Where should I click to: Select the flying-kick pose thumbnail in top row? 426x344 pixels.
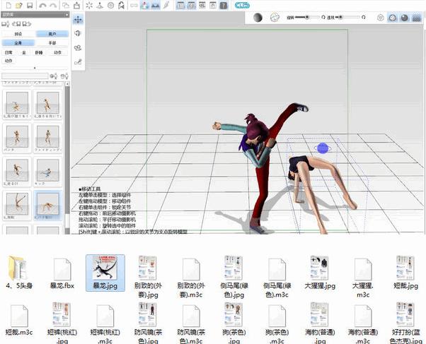click(x=17, y=105)
